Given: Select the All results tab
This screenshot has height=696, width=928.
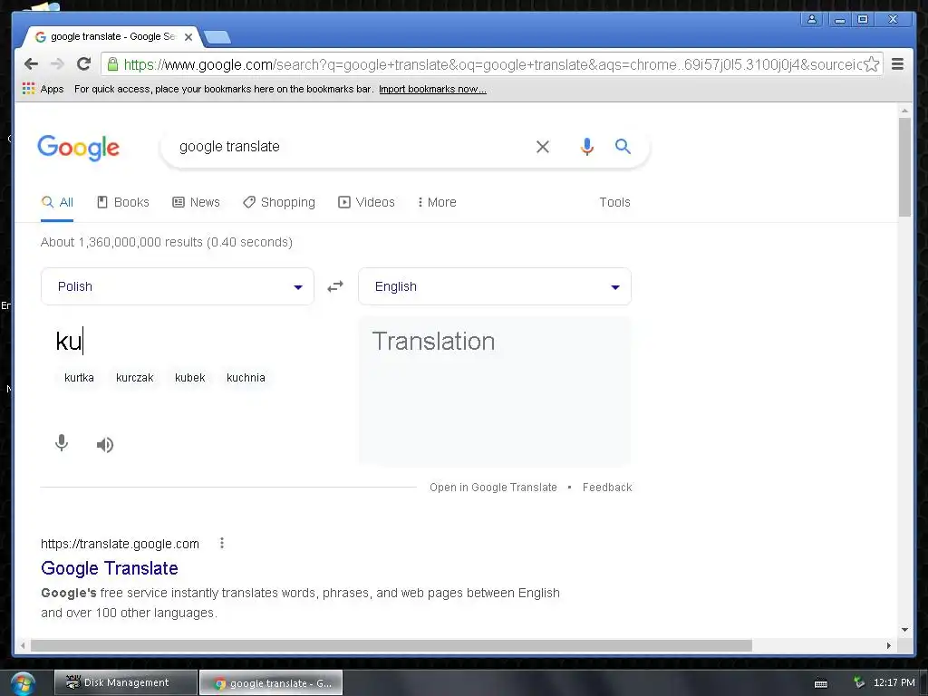Looking at the screenshot, I should tap(57, 202).
